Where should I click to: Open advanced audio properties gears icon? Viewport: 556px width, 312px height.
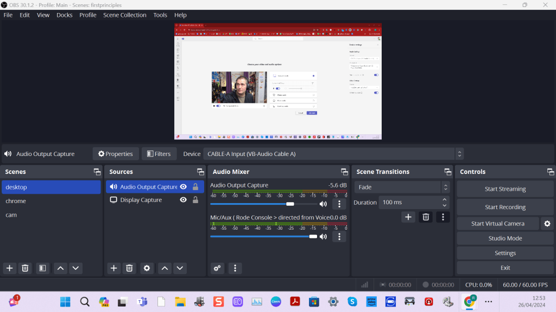[x=217, y=268]
